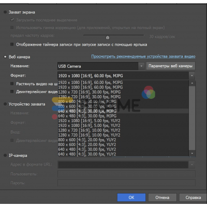Confirm settings with the OK button

(131, 197)
